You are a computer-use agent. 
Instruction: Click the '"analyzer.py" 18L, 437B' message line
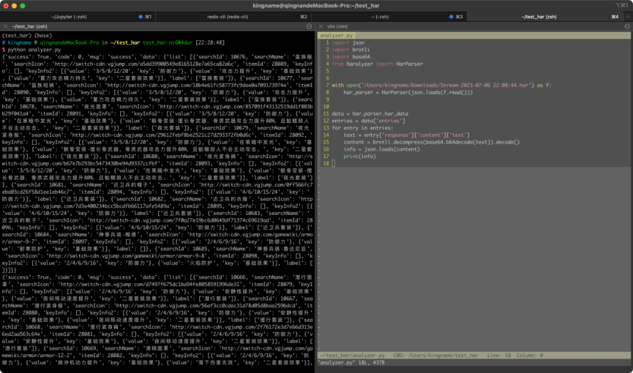(351, 363)
